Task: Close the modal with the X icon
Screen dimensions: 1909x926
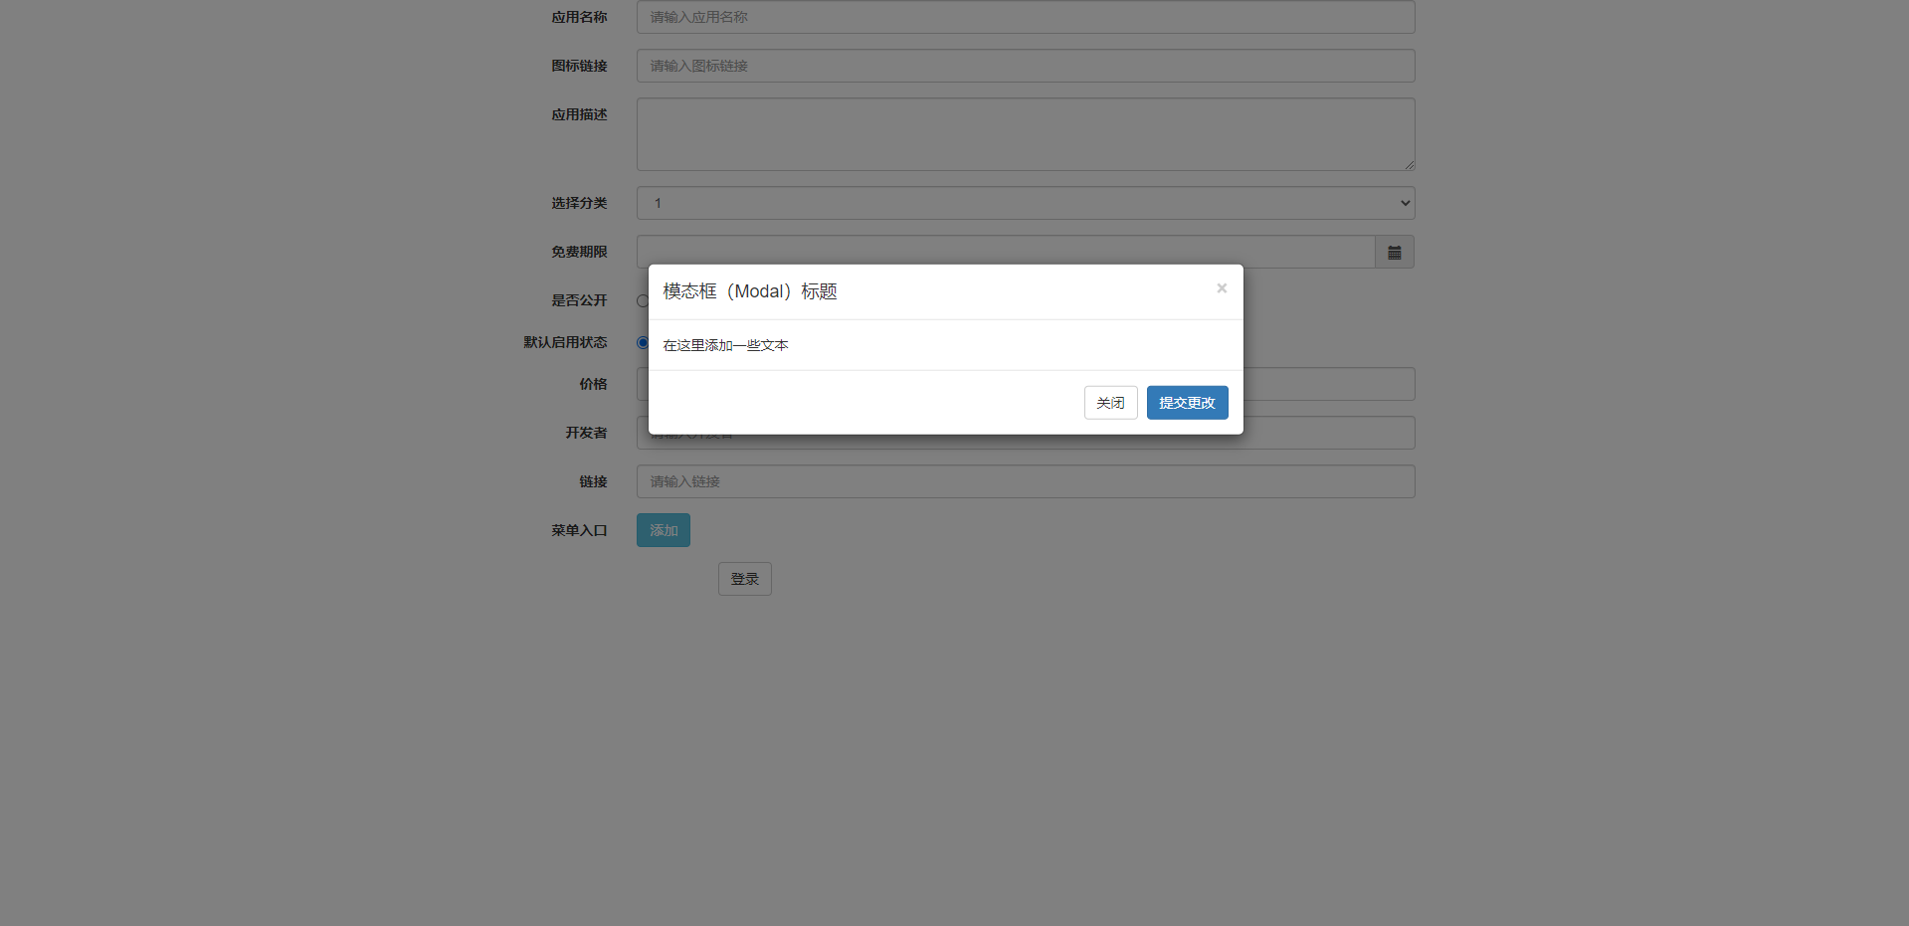Action: [x=1222, y=288]
